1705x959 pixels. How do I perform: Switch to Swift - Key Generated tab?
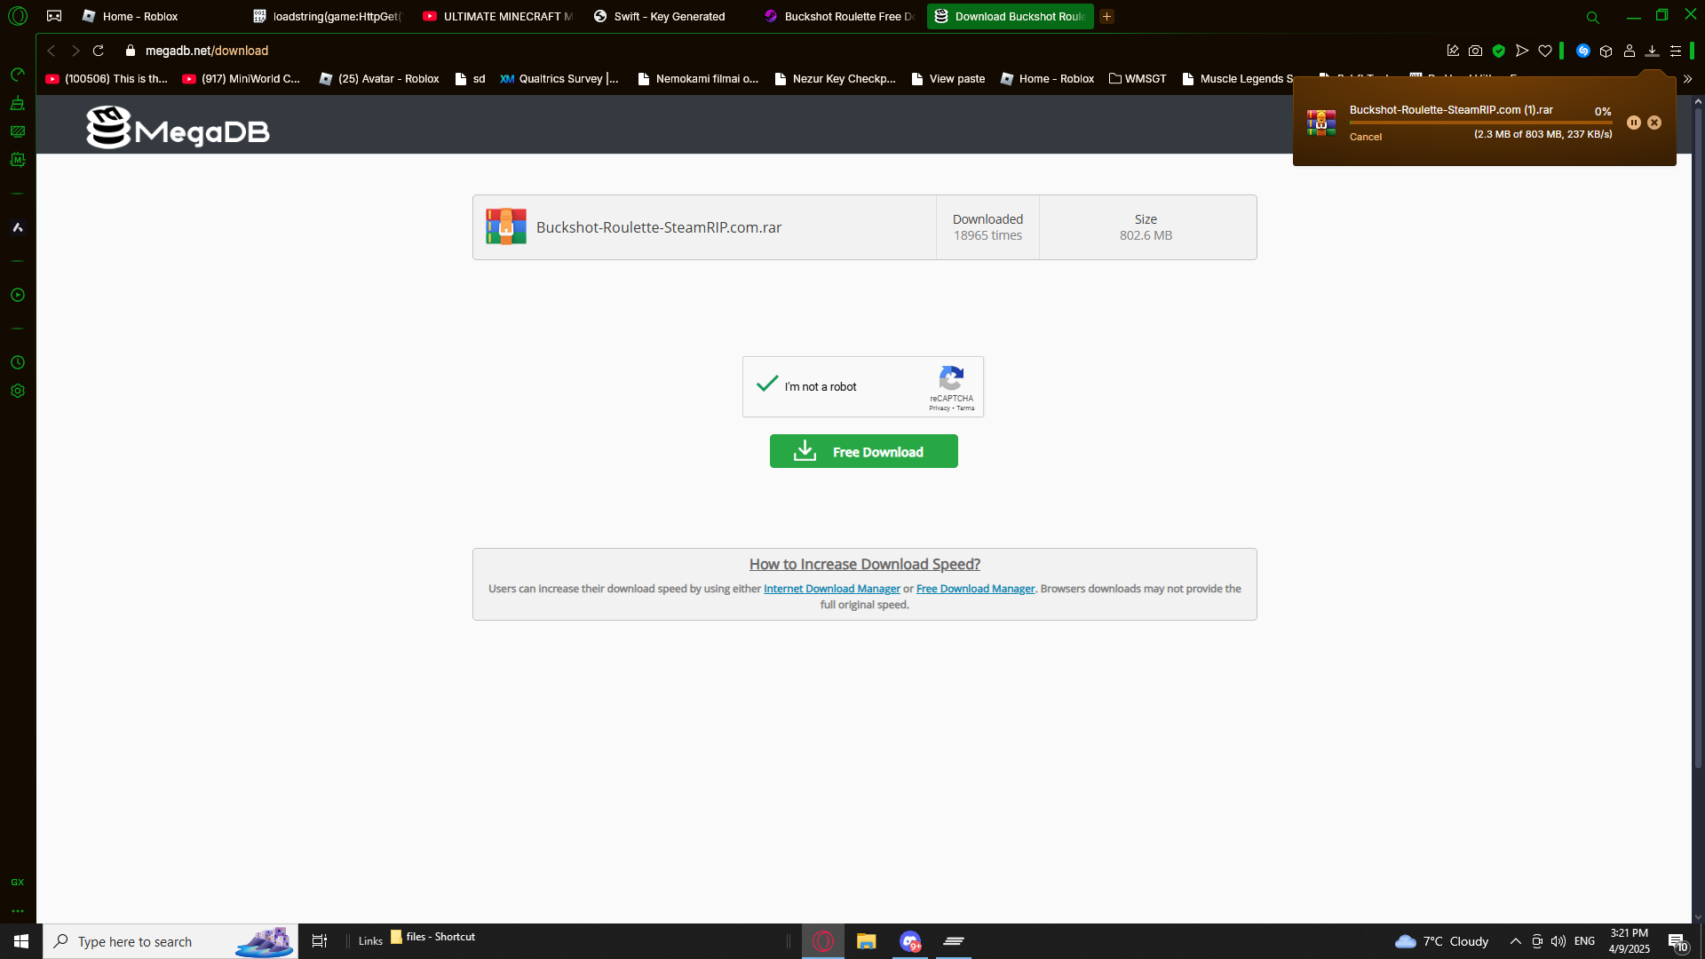point(669,16)
